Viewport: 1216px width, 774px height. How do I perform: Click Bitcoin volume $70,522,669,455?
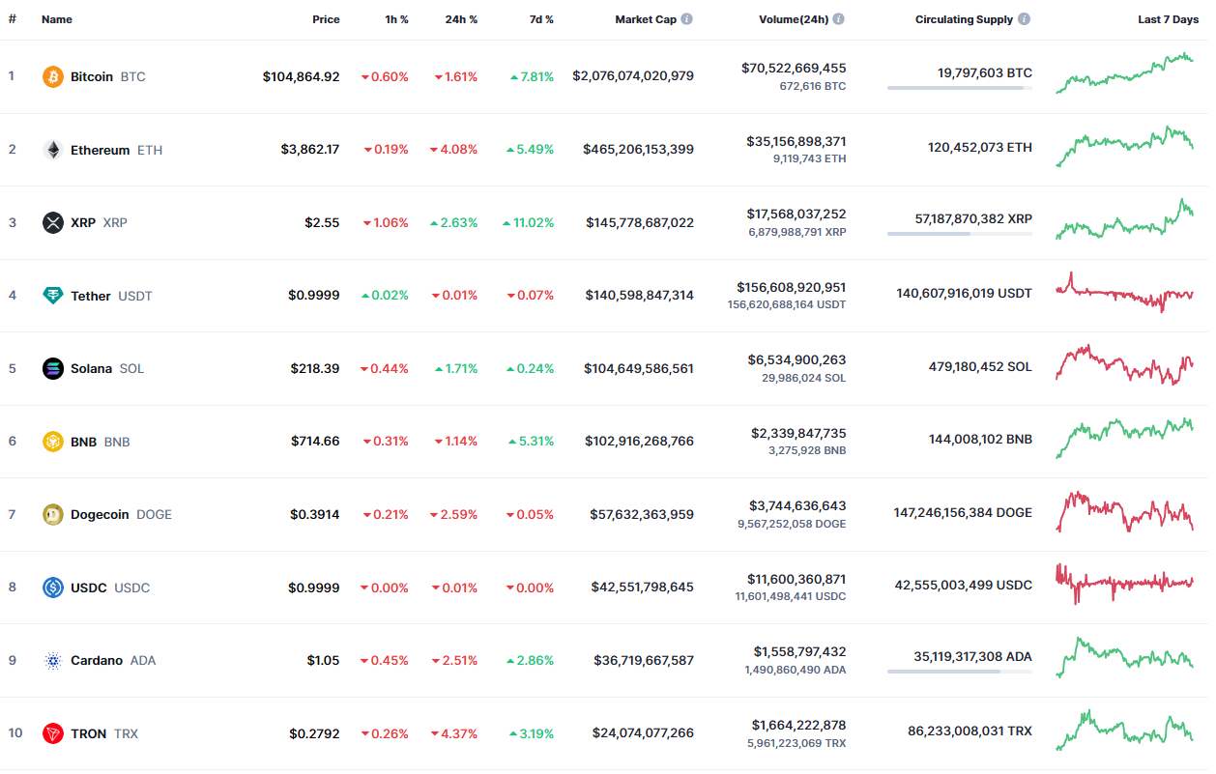794,68
